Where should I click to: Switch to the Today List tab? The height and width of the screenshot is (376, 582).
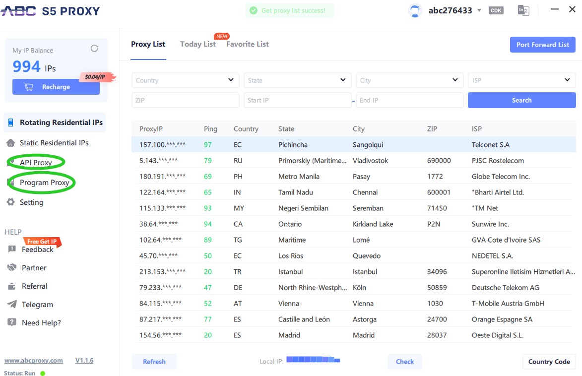[197, 44]
